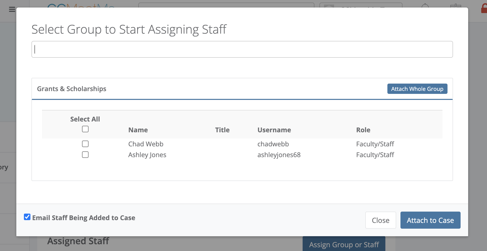Click the Grants & Scholarships group heading
487x251 pixels.
tap(72, 89)
